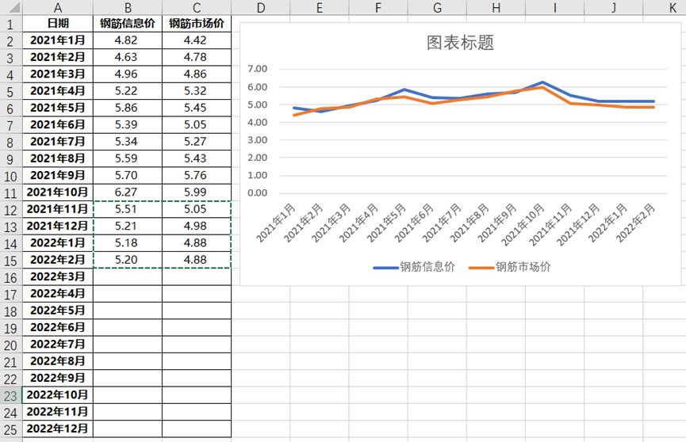Screen dimensions: 686x442
Task: Click the 钢筋信息价 header cell
Action: (x=128, y=24)
